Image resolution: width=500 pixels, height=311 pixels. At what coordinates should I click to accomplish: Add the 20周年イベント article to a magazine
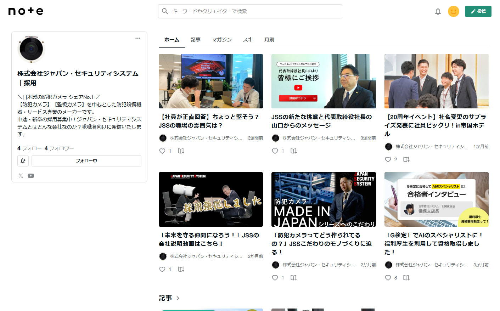(x=406, y=159)
